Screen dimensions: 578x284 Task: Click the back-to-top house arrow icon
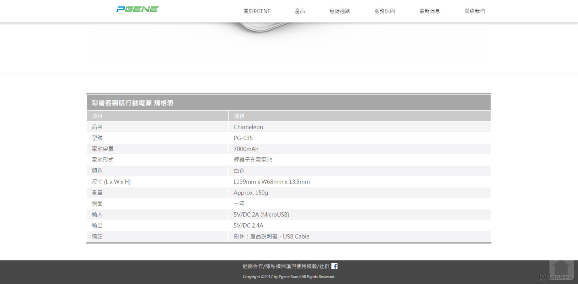click(561, 270)
